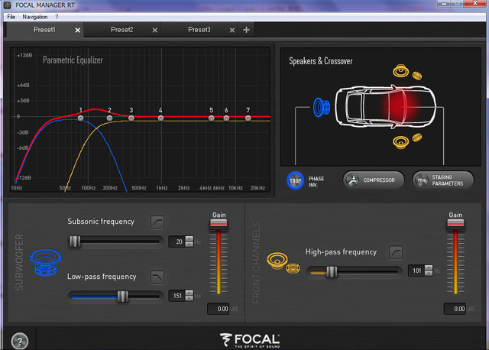Open the Compressor settings
Image resolution: width=489 pixels, height=350 pixels.
[x=374, y=180]
